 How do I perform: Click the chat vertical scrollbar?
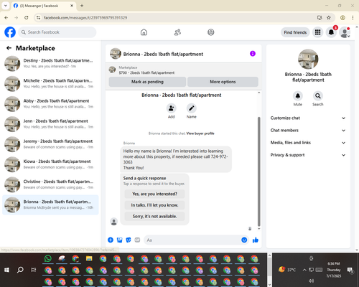[258, 171]
